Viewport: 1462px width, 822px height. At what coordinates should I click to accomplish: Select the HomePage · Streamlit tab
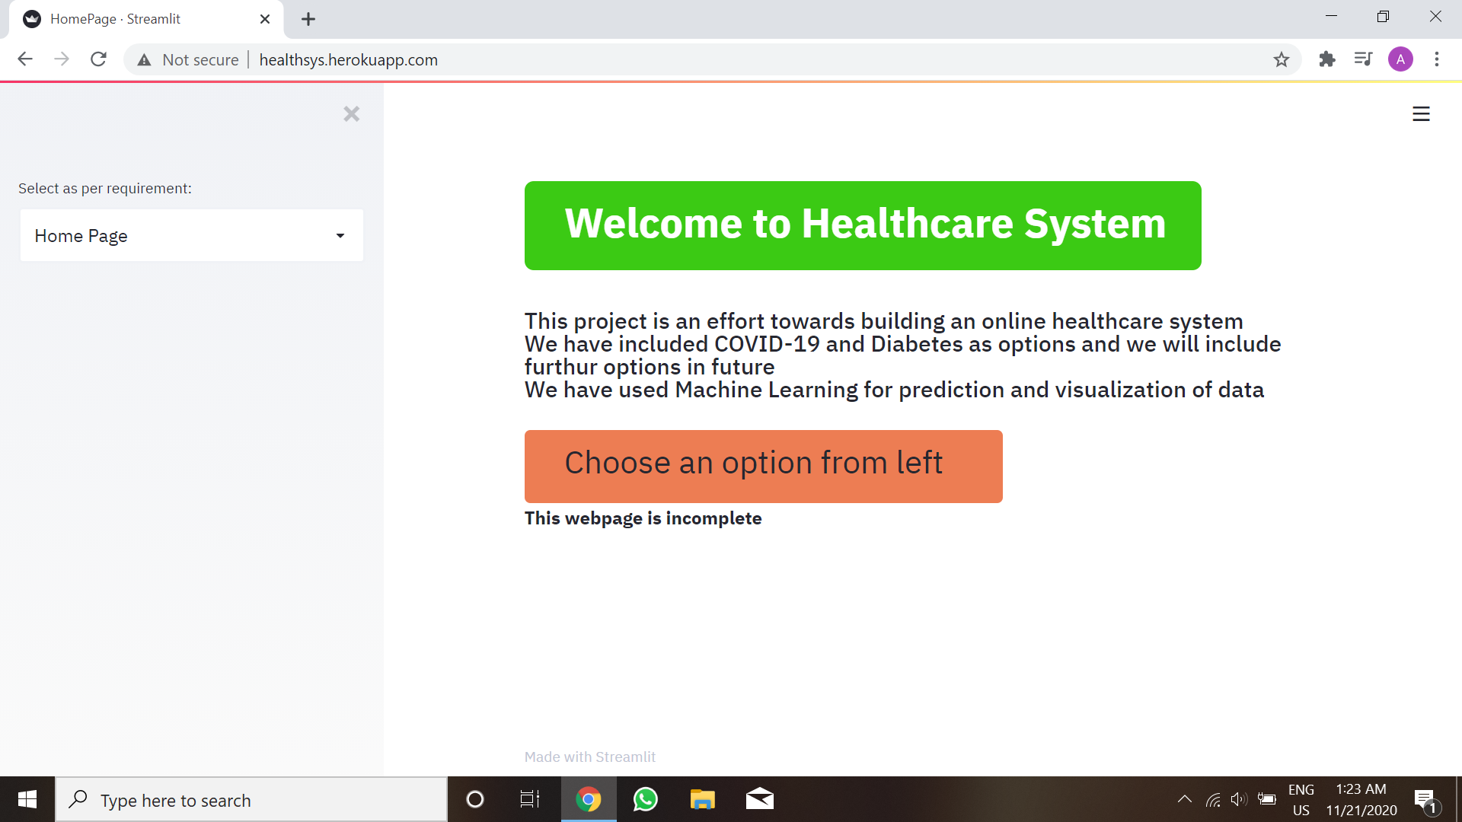tap(146, 19)
